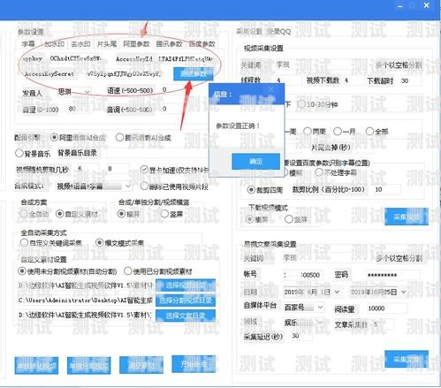Click the 选择视频目录 button
Viewport: 441px width, 388px height.
[186, 285]
